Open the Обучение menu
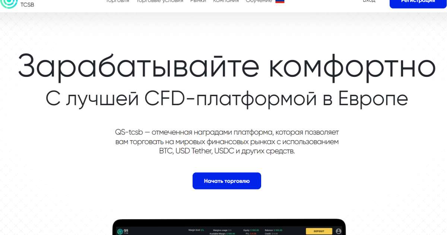The width and height of the screenshot is (447, 235). pos(259,1)
